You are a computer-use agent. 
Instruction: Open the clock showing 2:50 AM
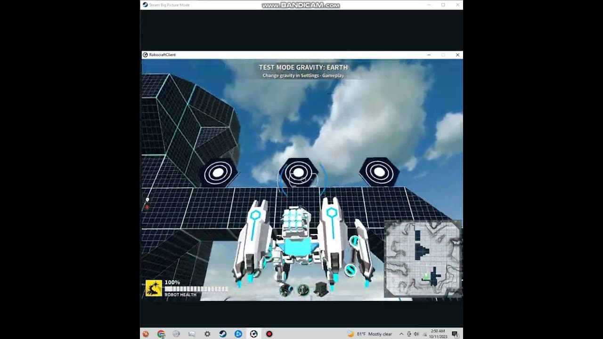pos(437,334)
